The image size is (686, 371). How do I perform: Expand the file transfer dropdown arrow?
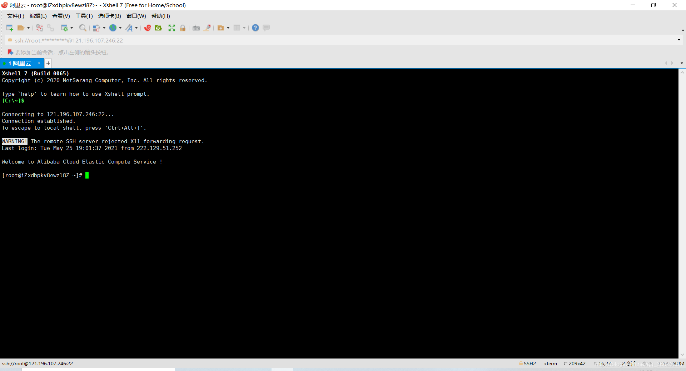click(228, 28)
